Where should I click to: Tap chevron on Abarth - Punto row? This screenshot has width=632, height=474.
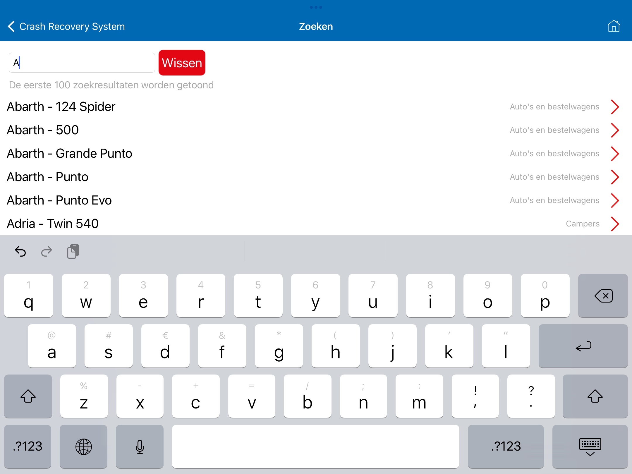click(x=615, y=177)
